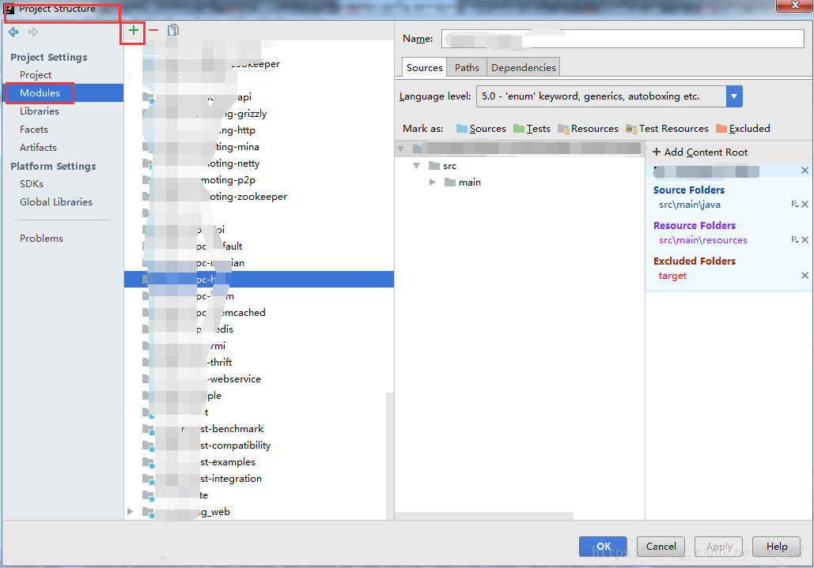The height and width of the screenshot is (568, 814).
Task: Open Facets settings
Action: click(34, 130)
